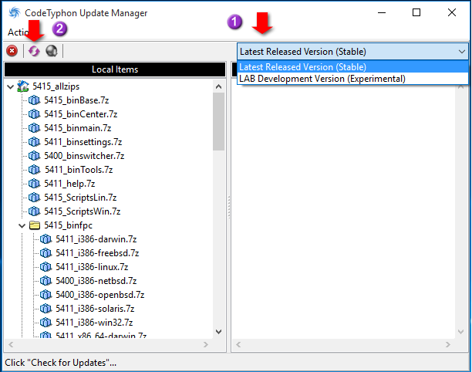The image size is (472, 372).
Task: Click the package icon beside 5411_binsettings.7z
Action: pos(34,142)
